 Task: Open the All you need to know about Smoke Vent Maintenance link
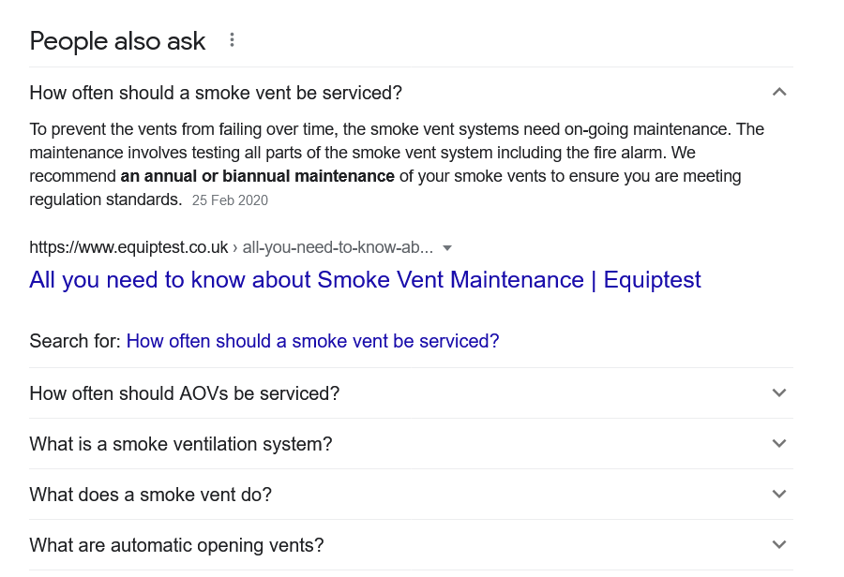click(x=365, y=280)
